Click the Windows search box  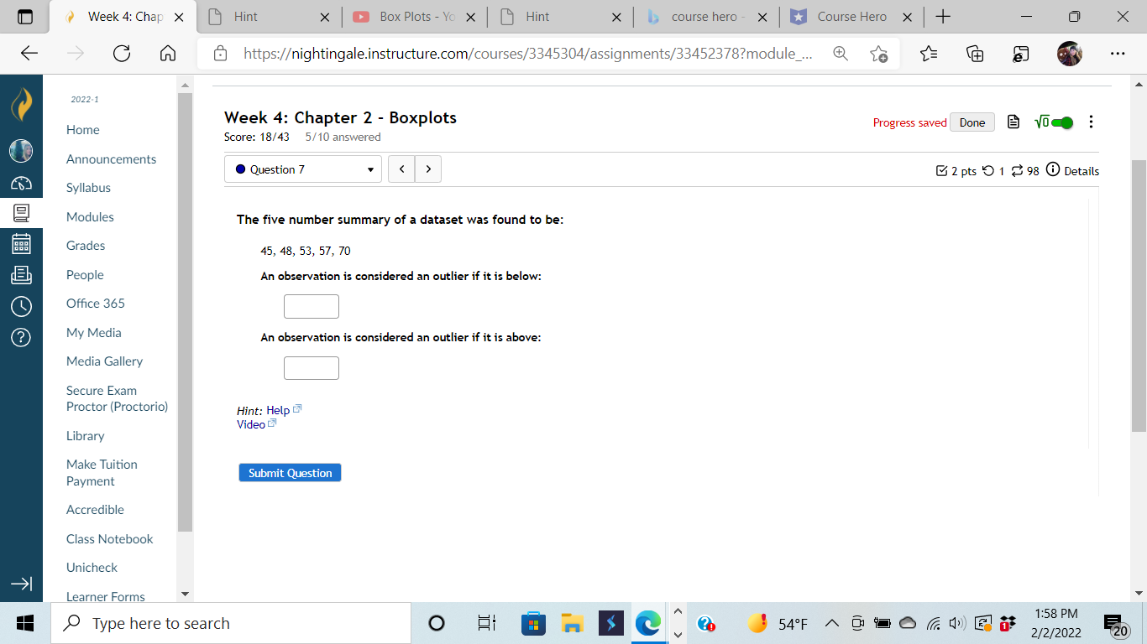[x=229, y=623]
